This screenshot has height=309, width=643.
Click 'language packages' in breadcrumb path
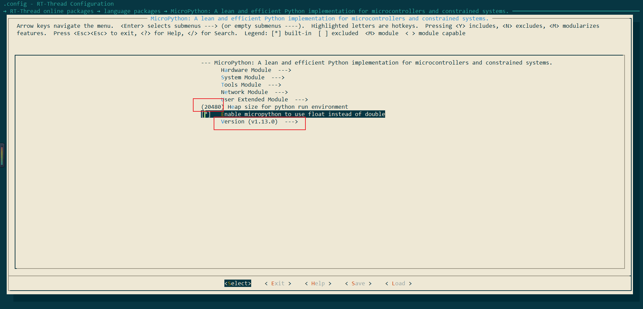[x=132, y=11]
